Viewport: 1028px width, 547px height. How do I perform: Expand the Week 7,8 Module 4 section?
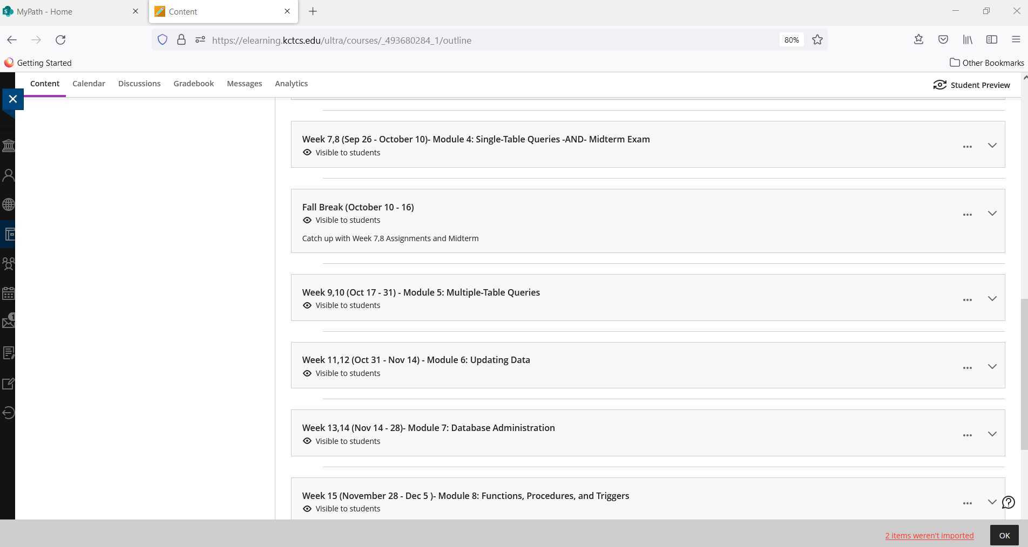(x=992, y=145)
